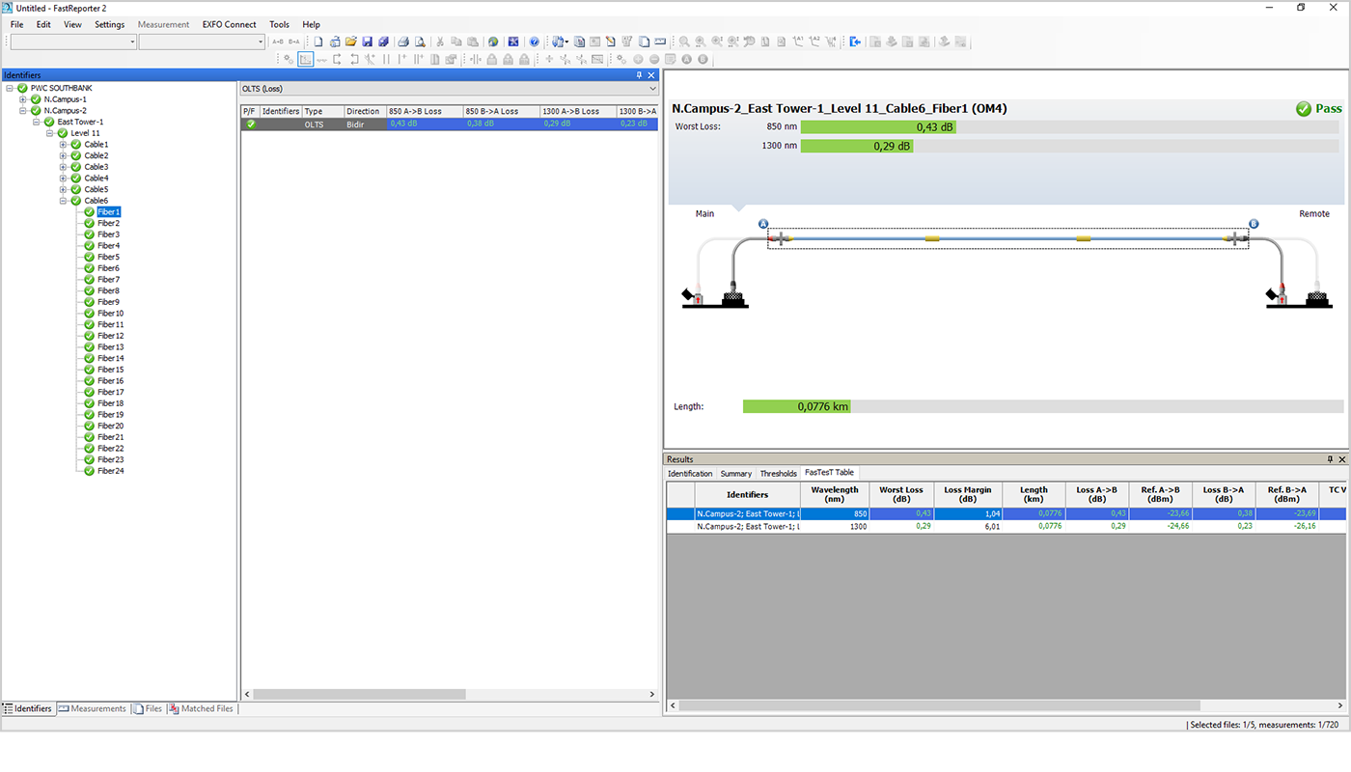The image size is (1351, 772).
Task: Click the pass icon in OLTS row
Action: coord(251,124)
